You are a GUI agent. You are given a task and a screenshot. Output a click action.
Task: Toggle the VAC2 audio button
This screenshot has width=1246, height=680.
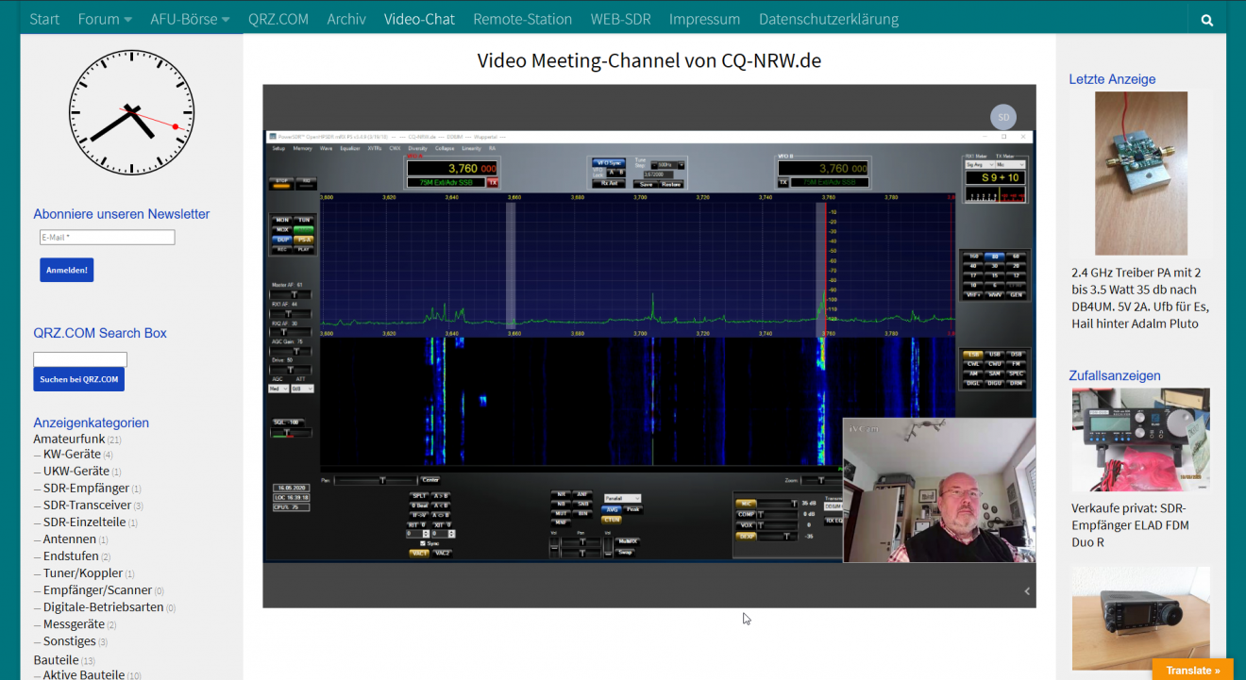443,554
